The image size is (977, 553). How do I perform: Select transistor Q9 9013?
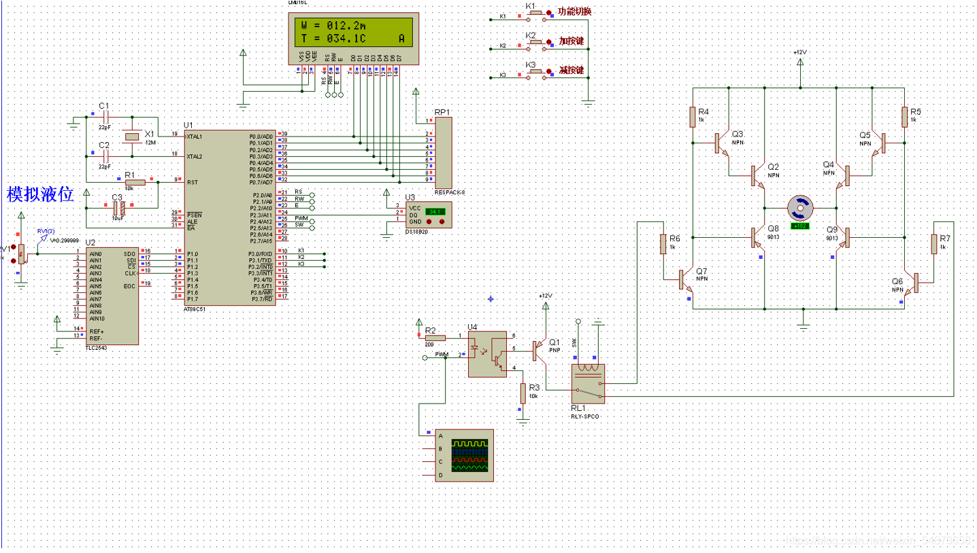[842, 237]
